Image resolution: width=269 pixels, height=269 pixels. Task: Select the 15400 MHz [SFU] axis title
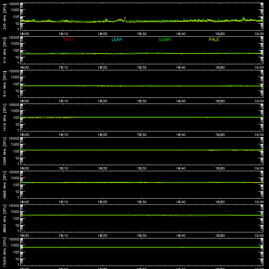tap(5, 252)
